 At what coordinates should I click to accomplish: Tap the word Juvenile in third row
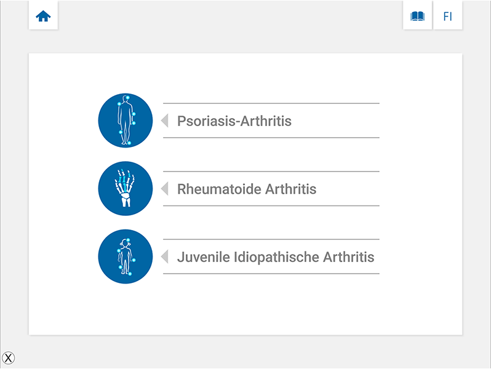coord(204,257)
